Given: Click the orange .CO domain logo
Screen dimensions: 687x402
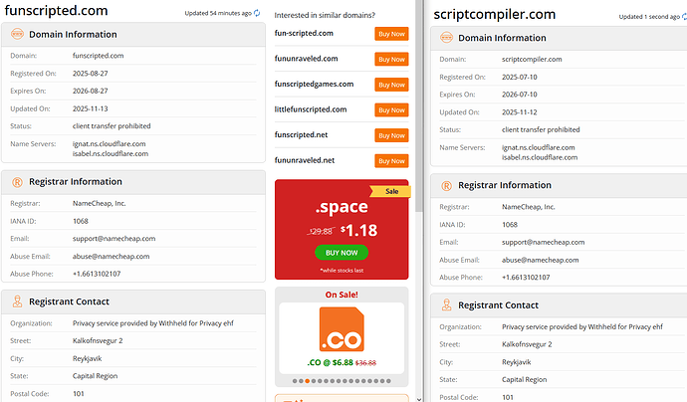Looking at the screenshot, I should point(342,329).
